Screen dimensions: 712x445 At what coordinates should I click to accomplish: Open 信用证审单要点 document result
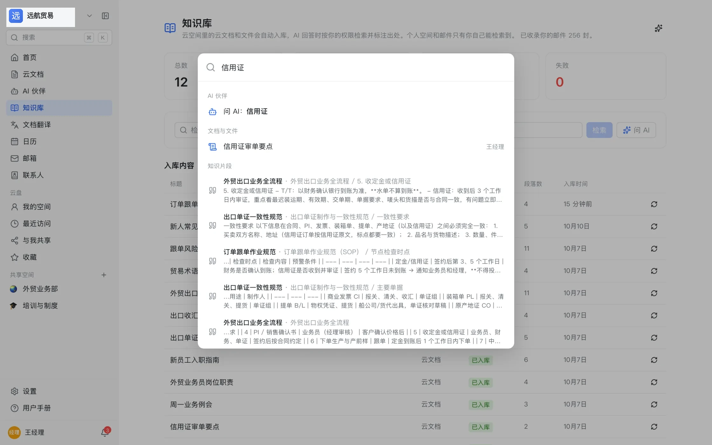(x=356, y=147)
